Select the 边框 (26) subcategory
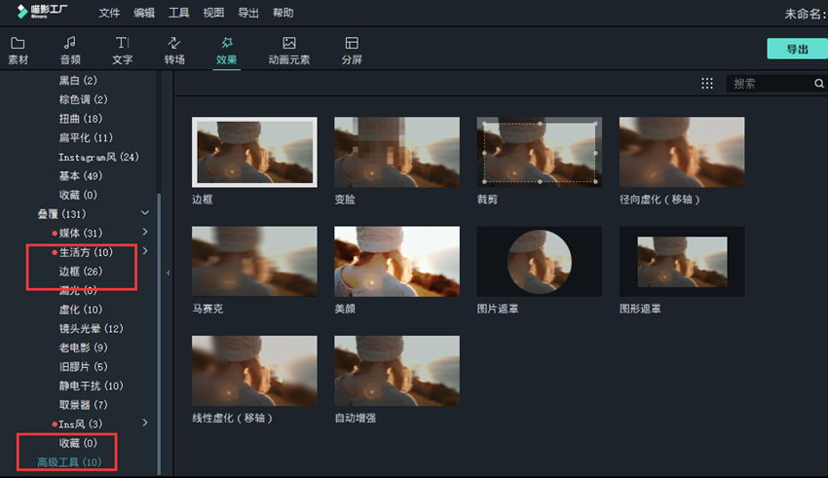This screenshot has width=828, height=478. (80, 272)
